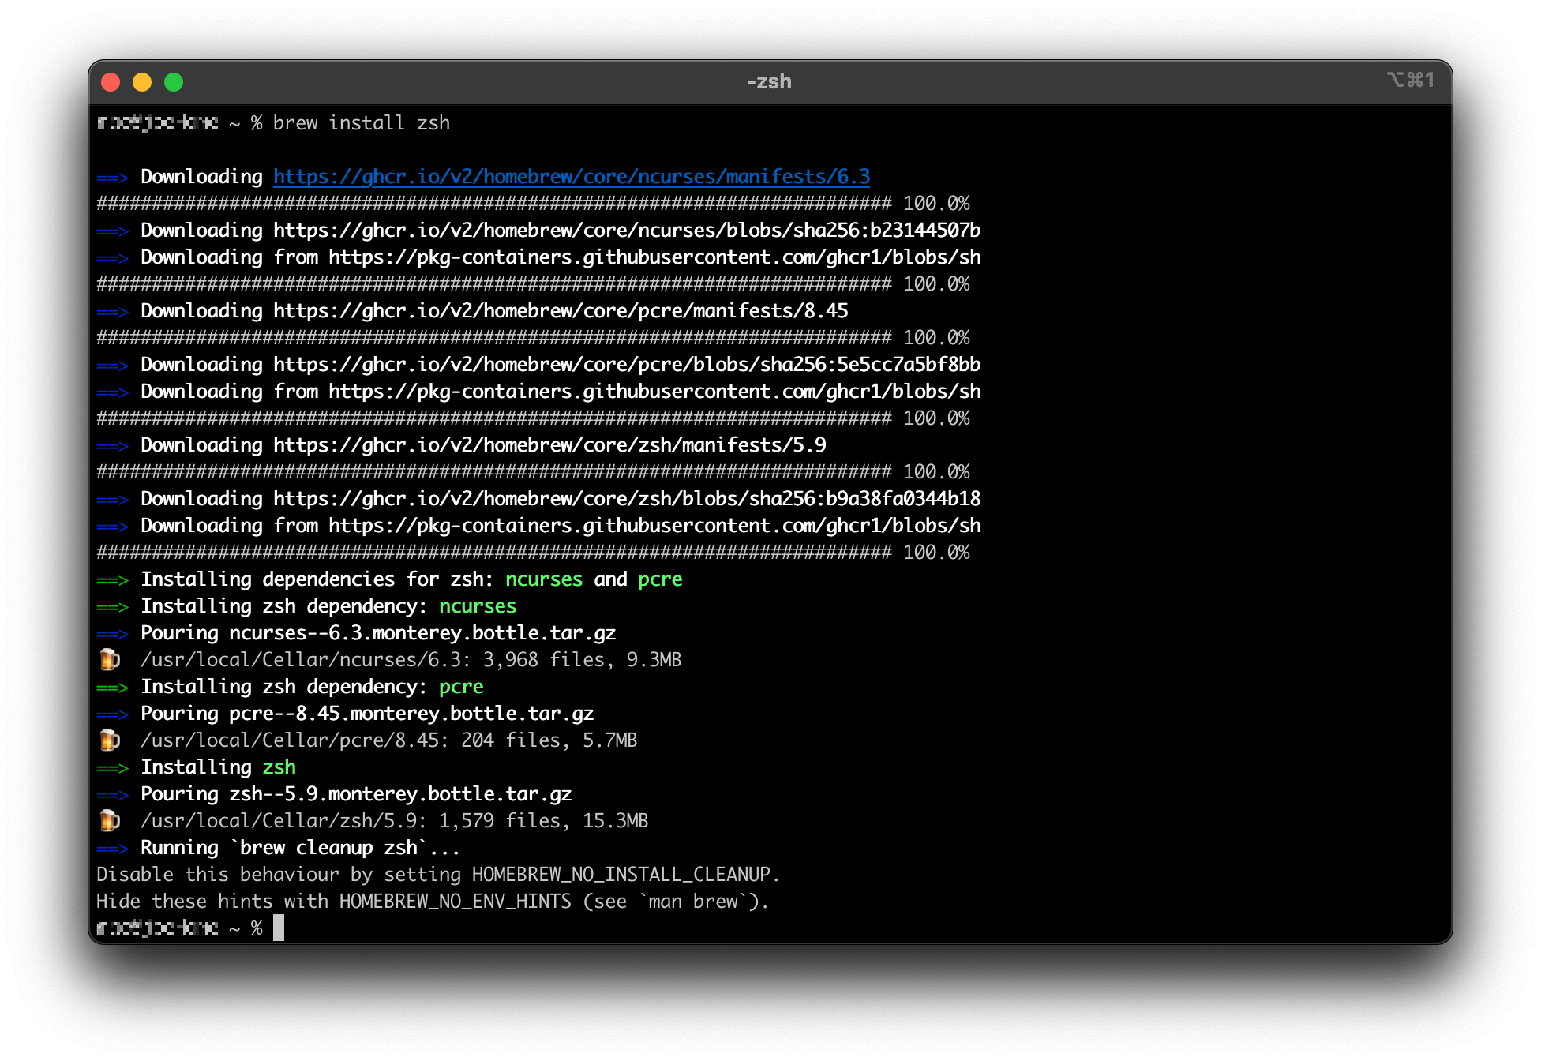This screenshot has height=1061, width=1541.
Task: Click the Pouring zsh--5.9.monterey.bottle.tar.gz line
Action: [355, 793]
